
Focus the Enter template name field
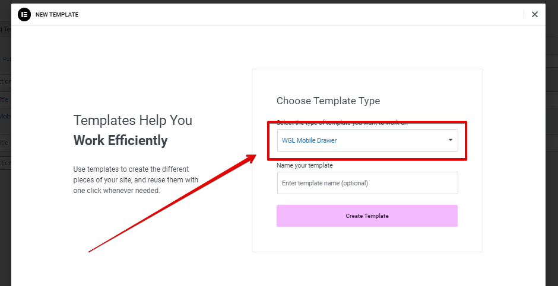point(367,183)
